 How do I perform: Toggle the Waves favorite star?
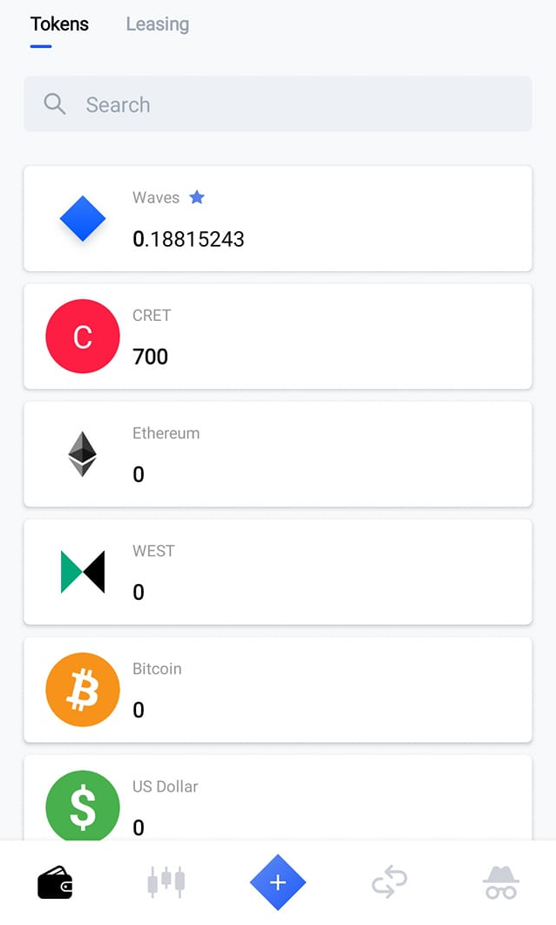click(197, 198)
